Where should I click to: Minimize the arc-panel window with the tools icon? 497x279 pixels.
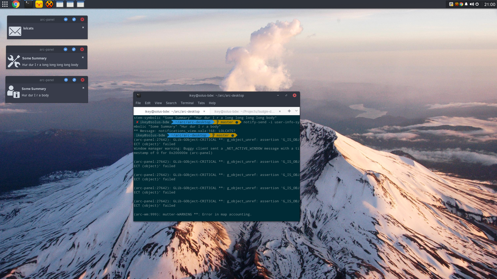(x=65, y=49)
